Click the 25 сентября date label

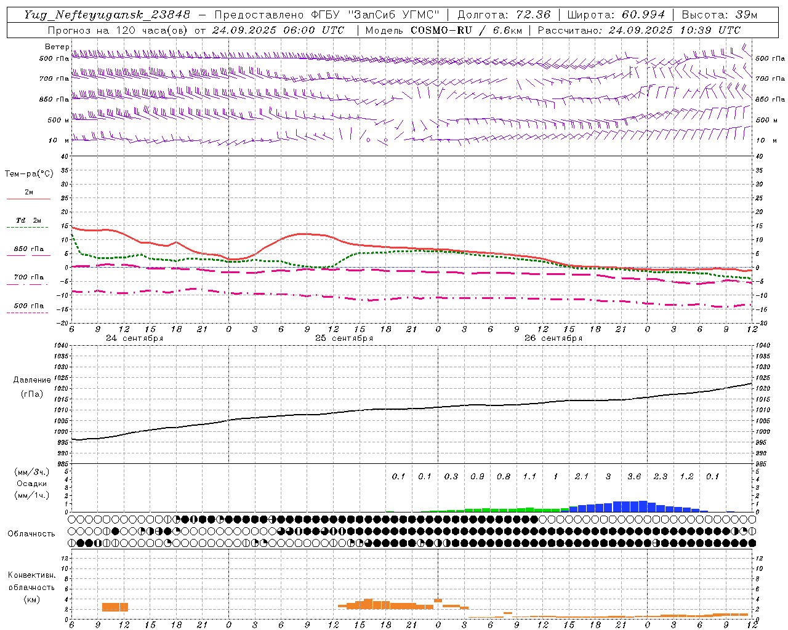pos(344,338)
